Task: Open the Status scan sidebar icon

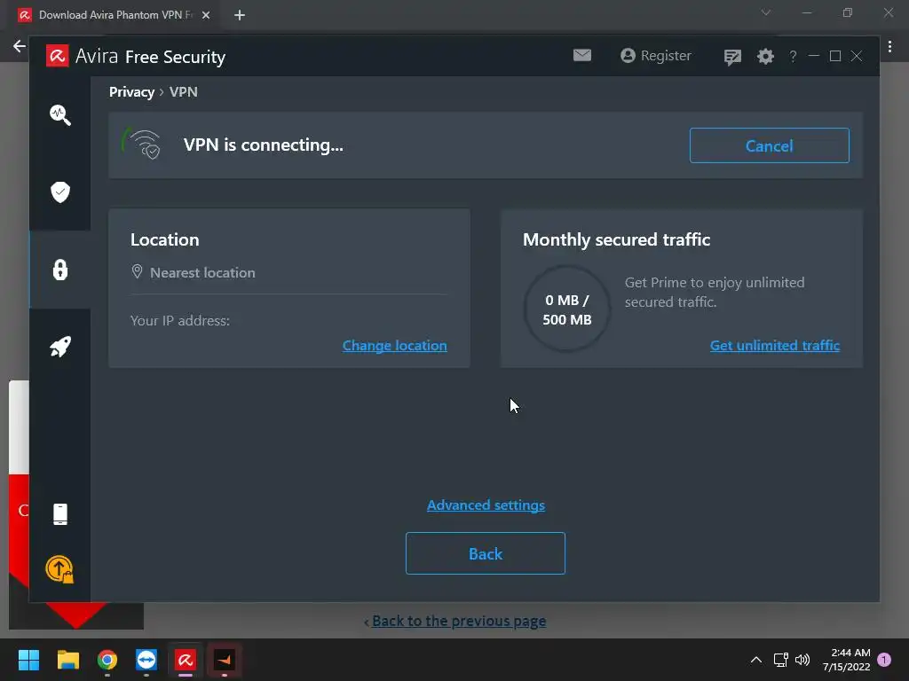Action: [x=60, y=114]
